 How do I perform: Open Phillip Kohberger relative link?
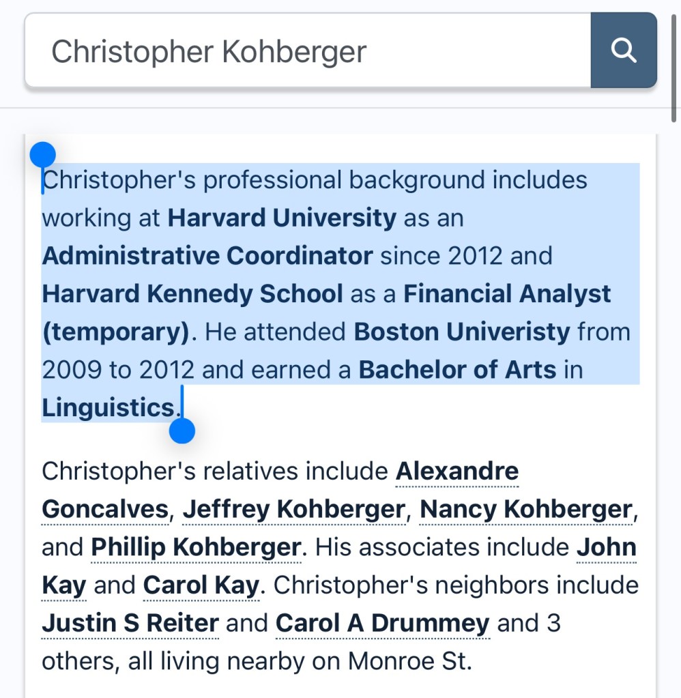[x=196, y=547]
